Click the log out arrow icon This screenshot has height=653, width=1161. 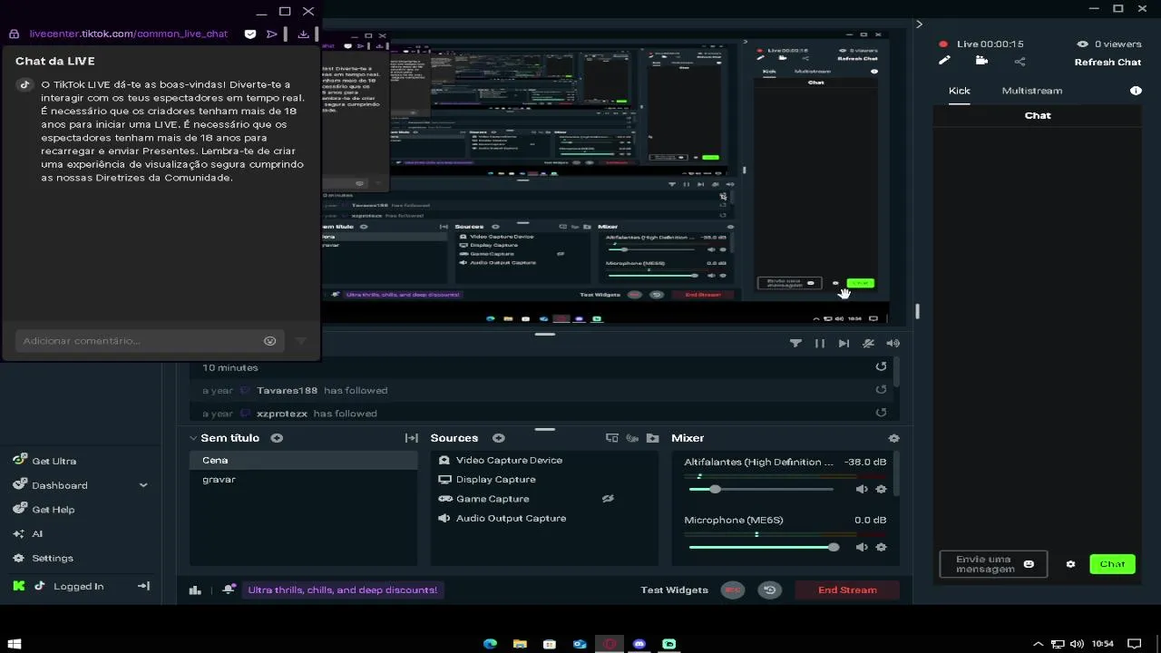click(x=143, y=586)
